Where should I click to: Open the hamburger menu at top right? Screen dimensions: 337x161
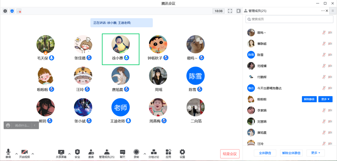pyautogui.click(x=332, y=11)
